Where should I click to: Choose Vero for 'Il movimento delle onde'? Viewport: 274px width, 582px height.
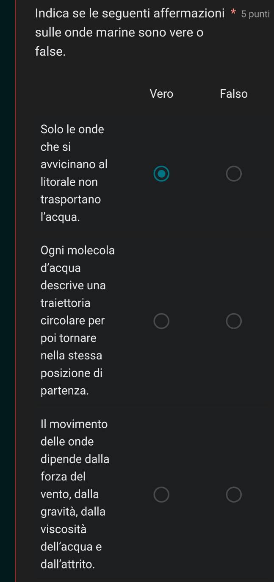pos(161,494)
